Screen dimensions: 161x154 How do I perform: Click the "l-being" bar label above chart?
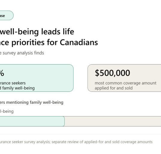(x=7, y=111)
